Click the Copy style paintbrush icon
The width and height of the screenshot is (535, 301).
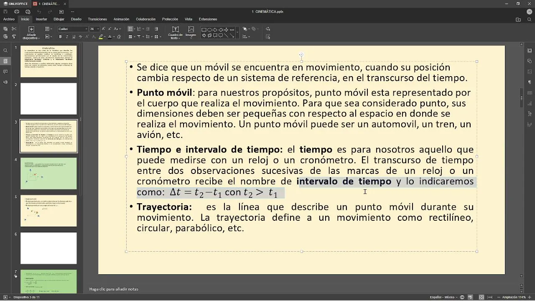(14, 36)
